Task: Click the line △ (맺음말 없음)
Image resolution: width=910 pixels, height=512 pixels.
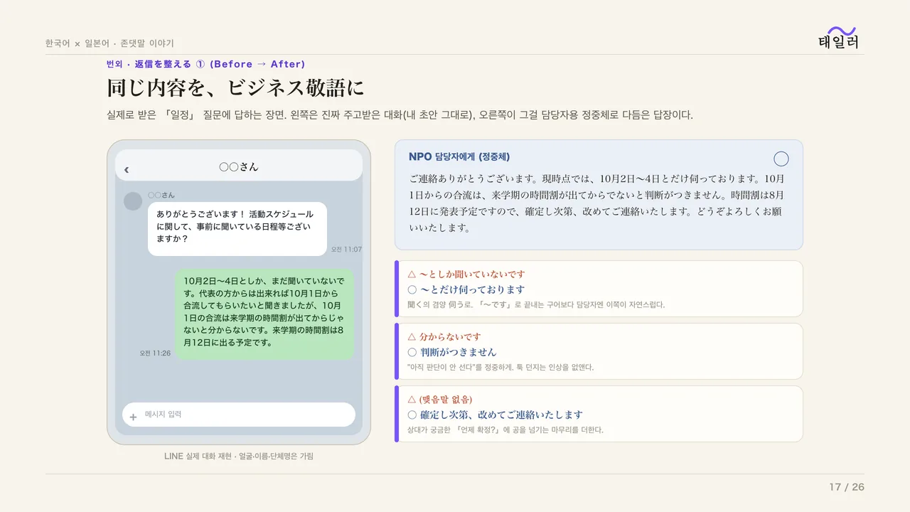Action: coord(440,399)
